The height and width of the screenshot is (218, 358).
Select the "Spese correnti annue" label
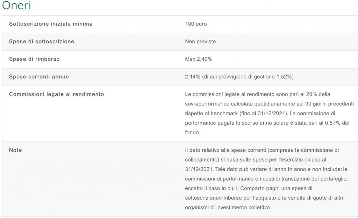[39, 76]
